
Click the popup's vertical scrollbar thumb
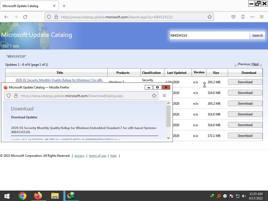coord(168,116)
